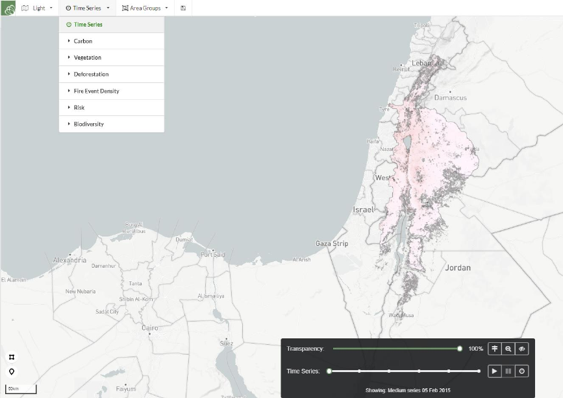Expand the Deforestation category
563x398 pixels.
coord(111,75)
